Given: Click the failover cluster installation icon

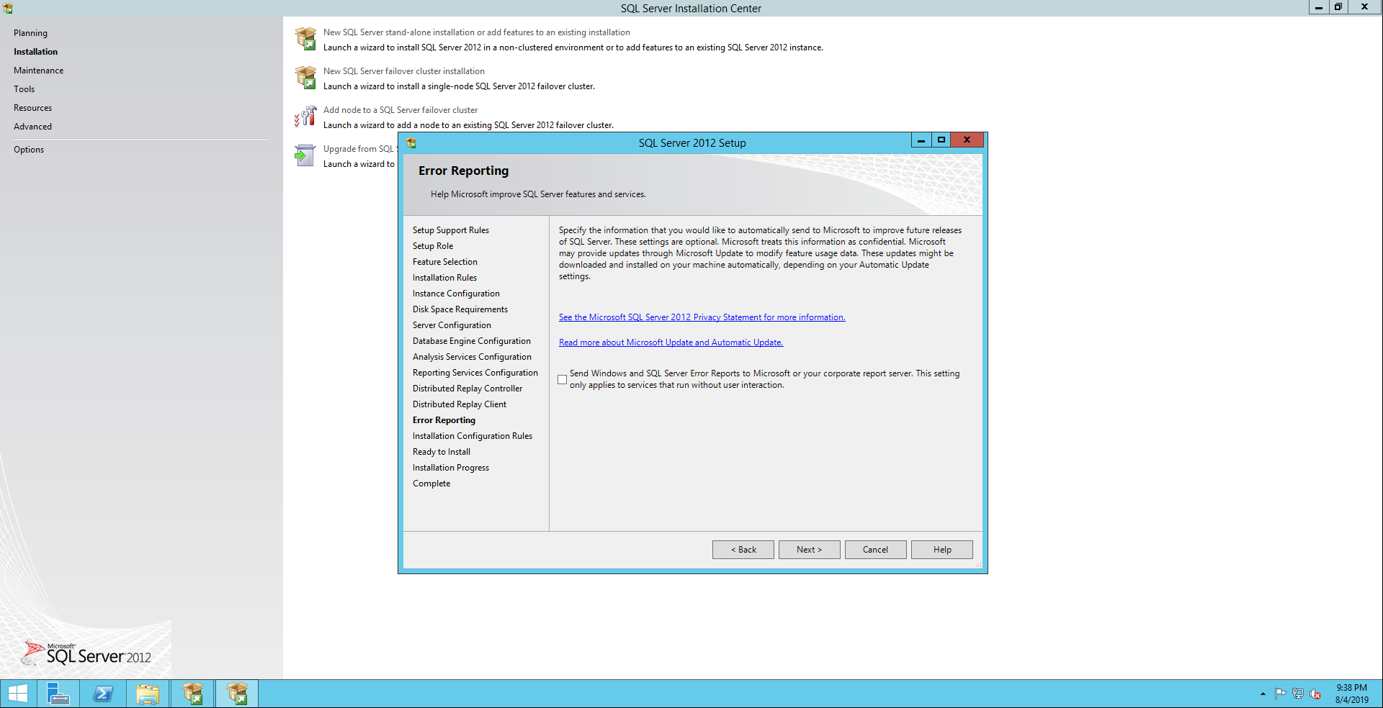Looking at the screenshot, I should [x=305, y=78].
